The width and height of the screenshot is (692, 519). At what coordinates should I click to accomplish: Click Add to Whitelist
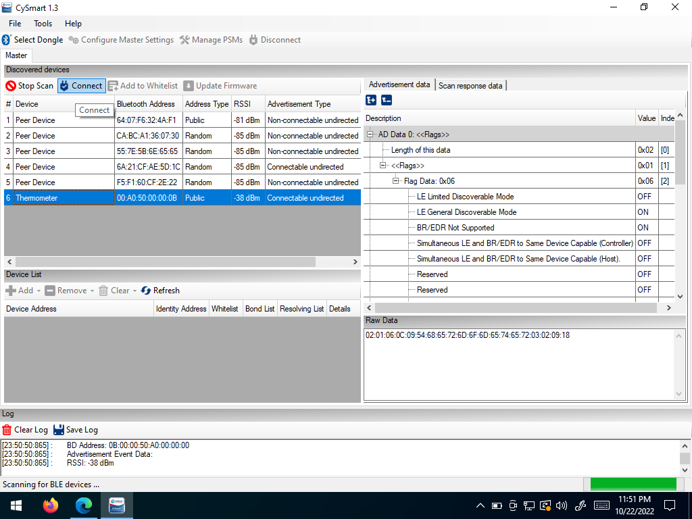click(x=143, y=86)
